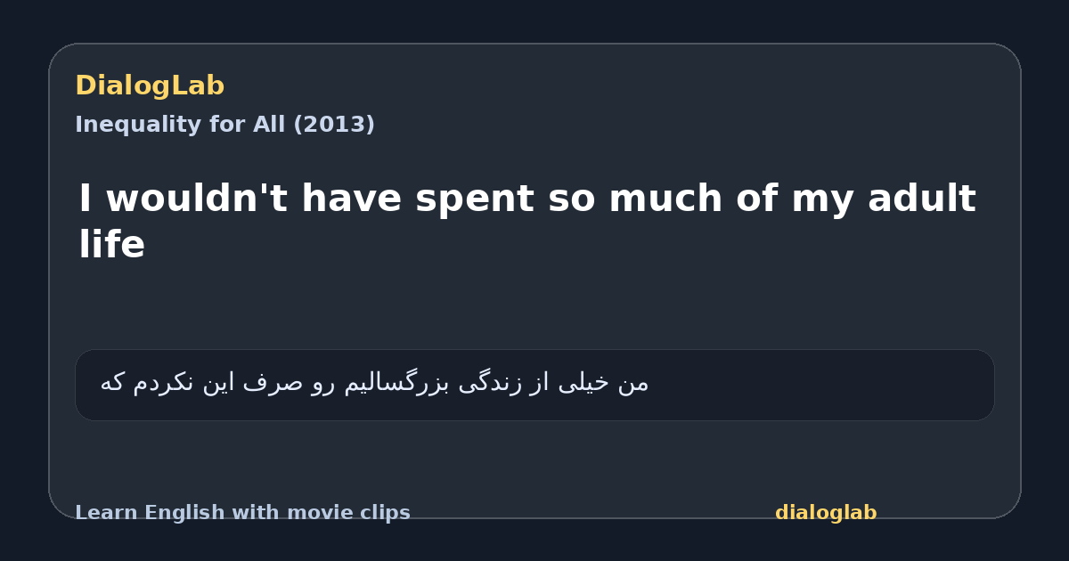
Task: Select the Persian word "من" in translation
Action: point(633,383)
